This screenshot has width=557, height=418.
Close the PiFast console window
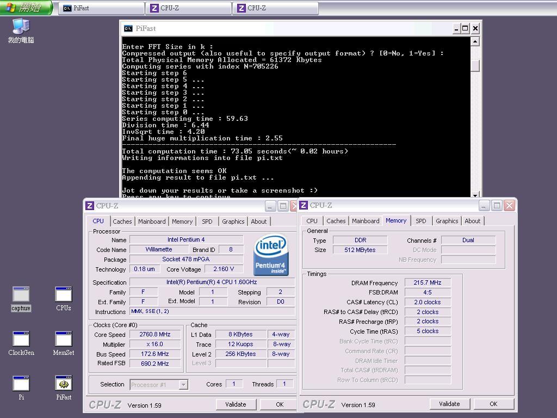pos(475,28)
